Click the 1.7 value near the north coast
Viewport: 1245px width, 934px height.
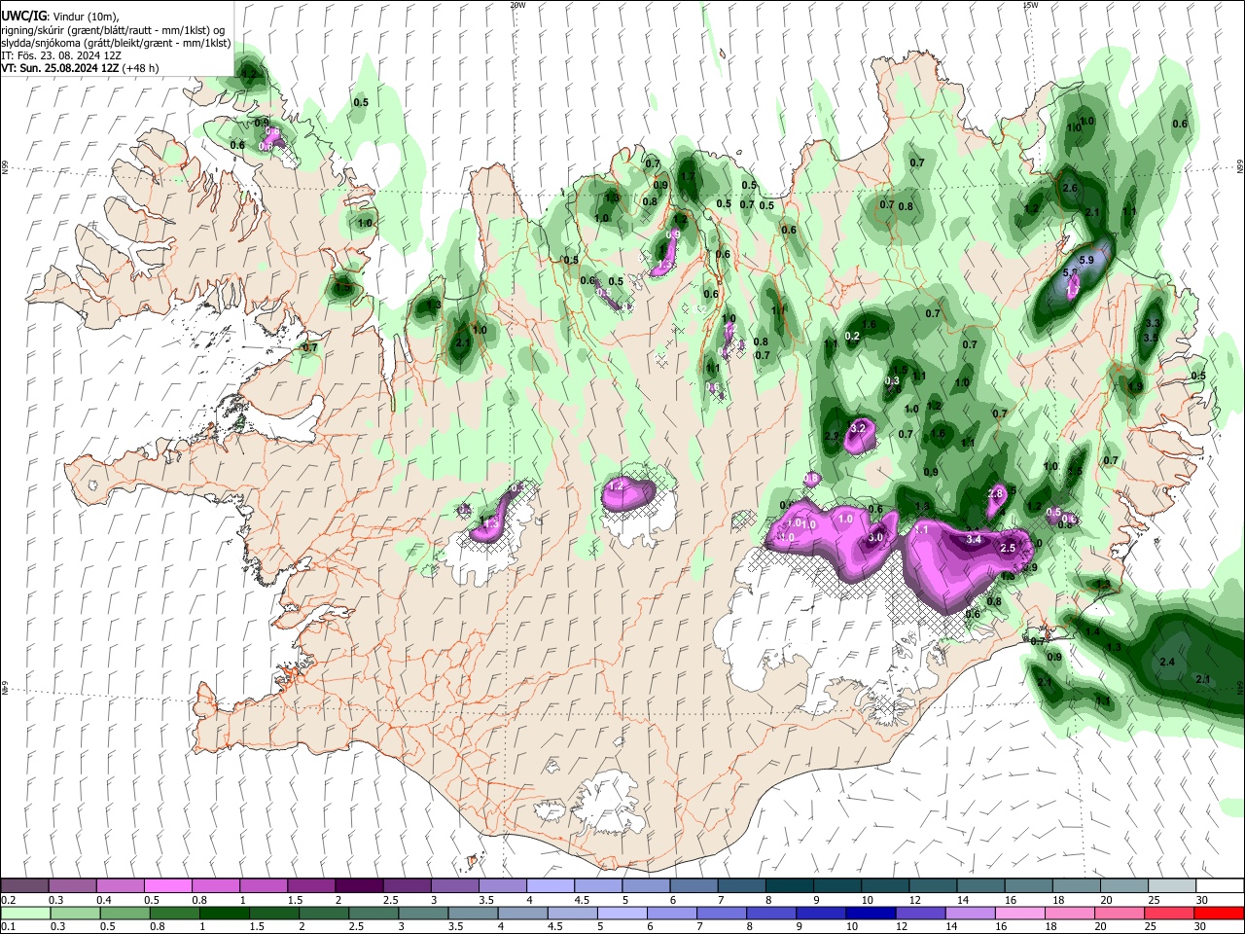688,177
